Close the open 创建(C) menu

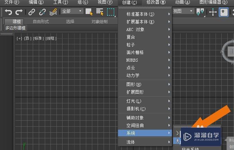(x=129, y=3)
